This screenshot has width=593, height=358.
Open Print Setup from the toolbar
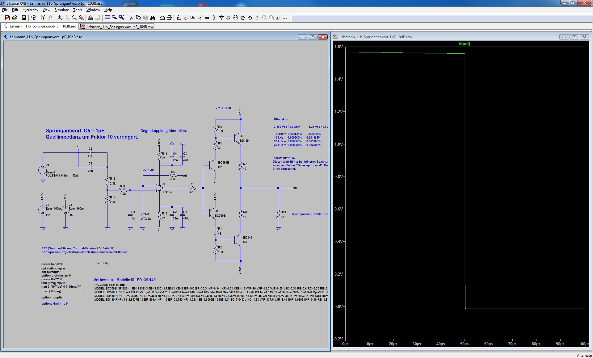tap(162, 18)
